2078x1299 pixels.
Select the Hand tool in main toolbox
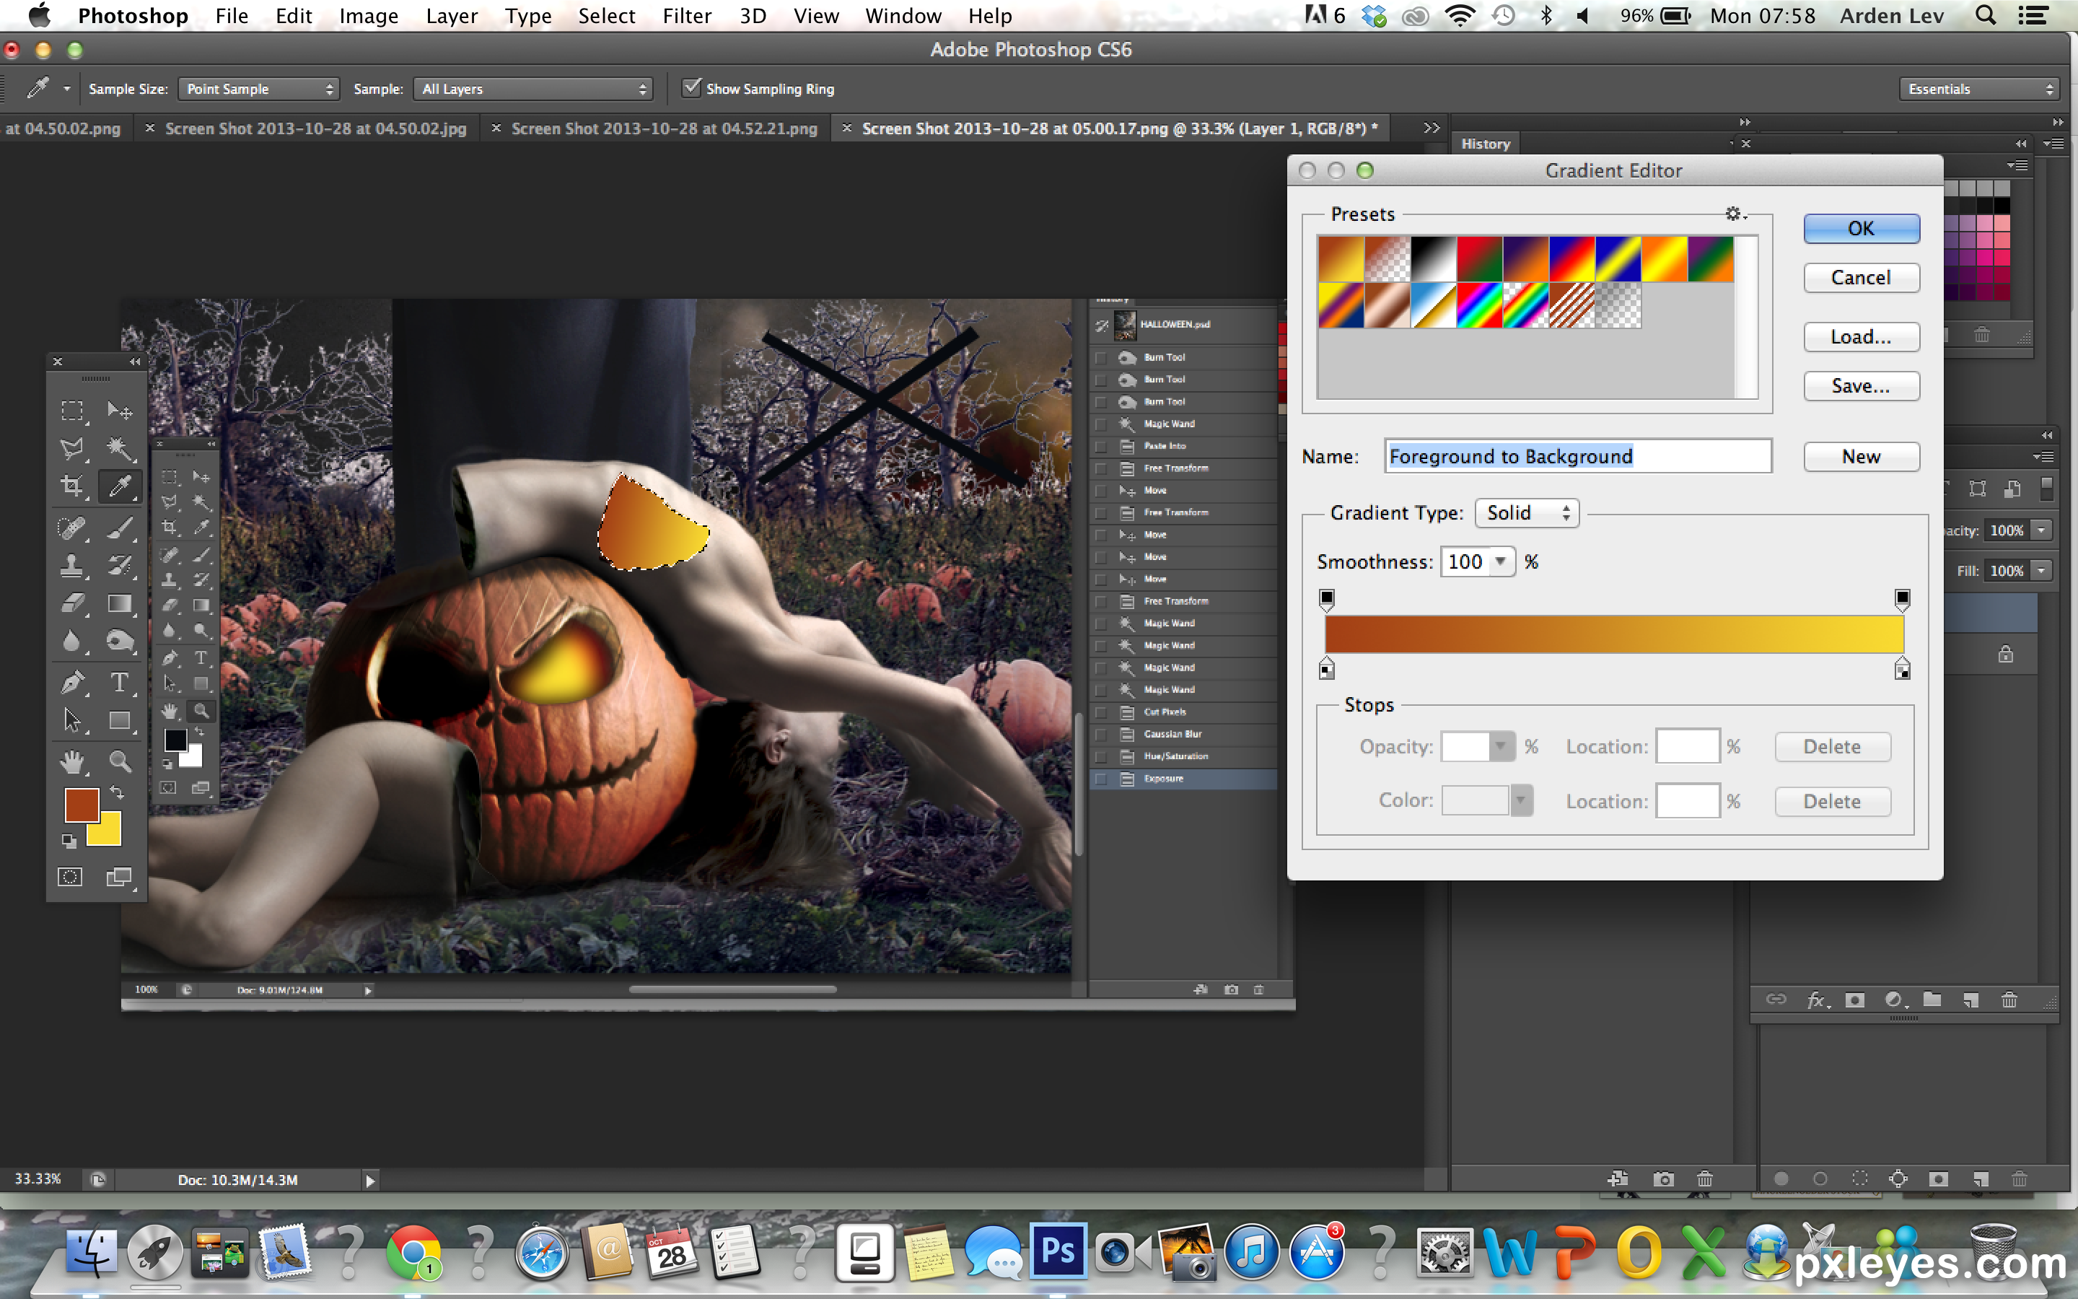[x=72, y=761]
